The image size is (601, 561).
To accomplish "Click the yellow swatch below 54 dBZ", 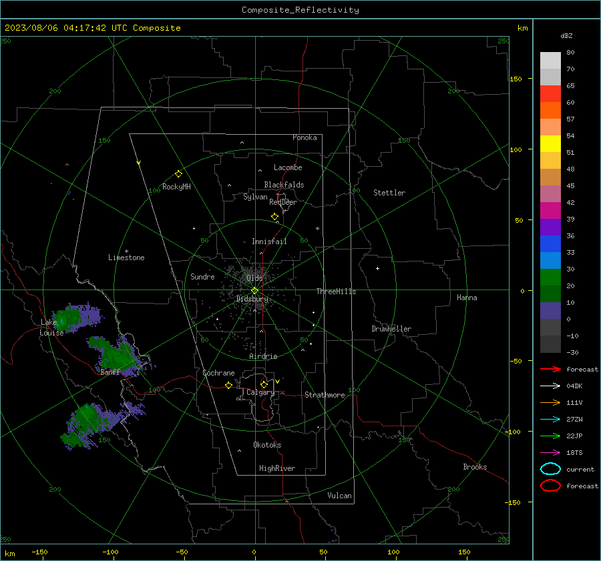I will click(550, 143).
